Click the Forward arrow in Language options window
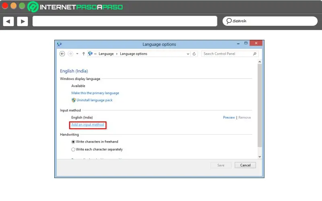Image resolution: width=322 pixels, height=201 pixels. pyautogui.click(x=70, y=54)
